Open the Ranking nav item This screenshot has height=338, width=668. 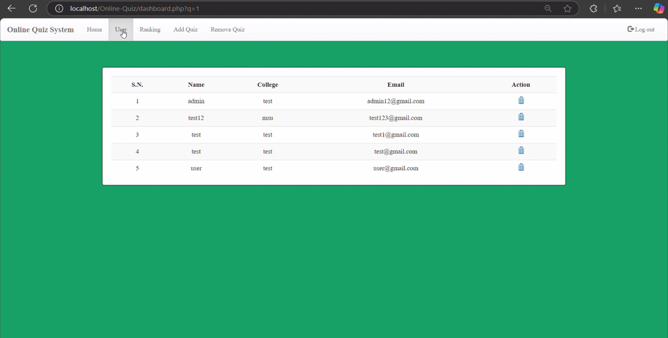150,29
